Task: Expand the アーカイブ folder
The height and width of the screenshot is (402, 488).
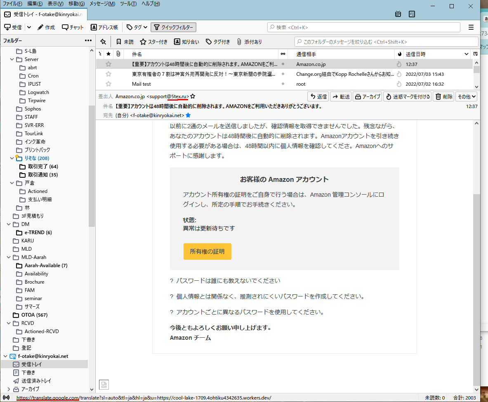Action: click(9, 389)
